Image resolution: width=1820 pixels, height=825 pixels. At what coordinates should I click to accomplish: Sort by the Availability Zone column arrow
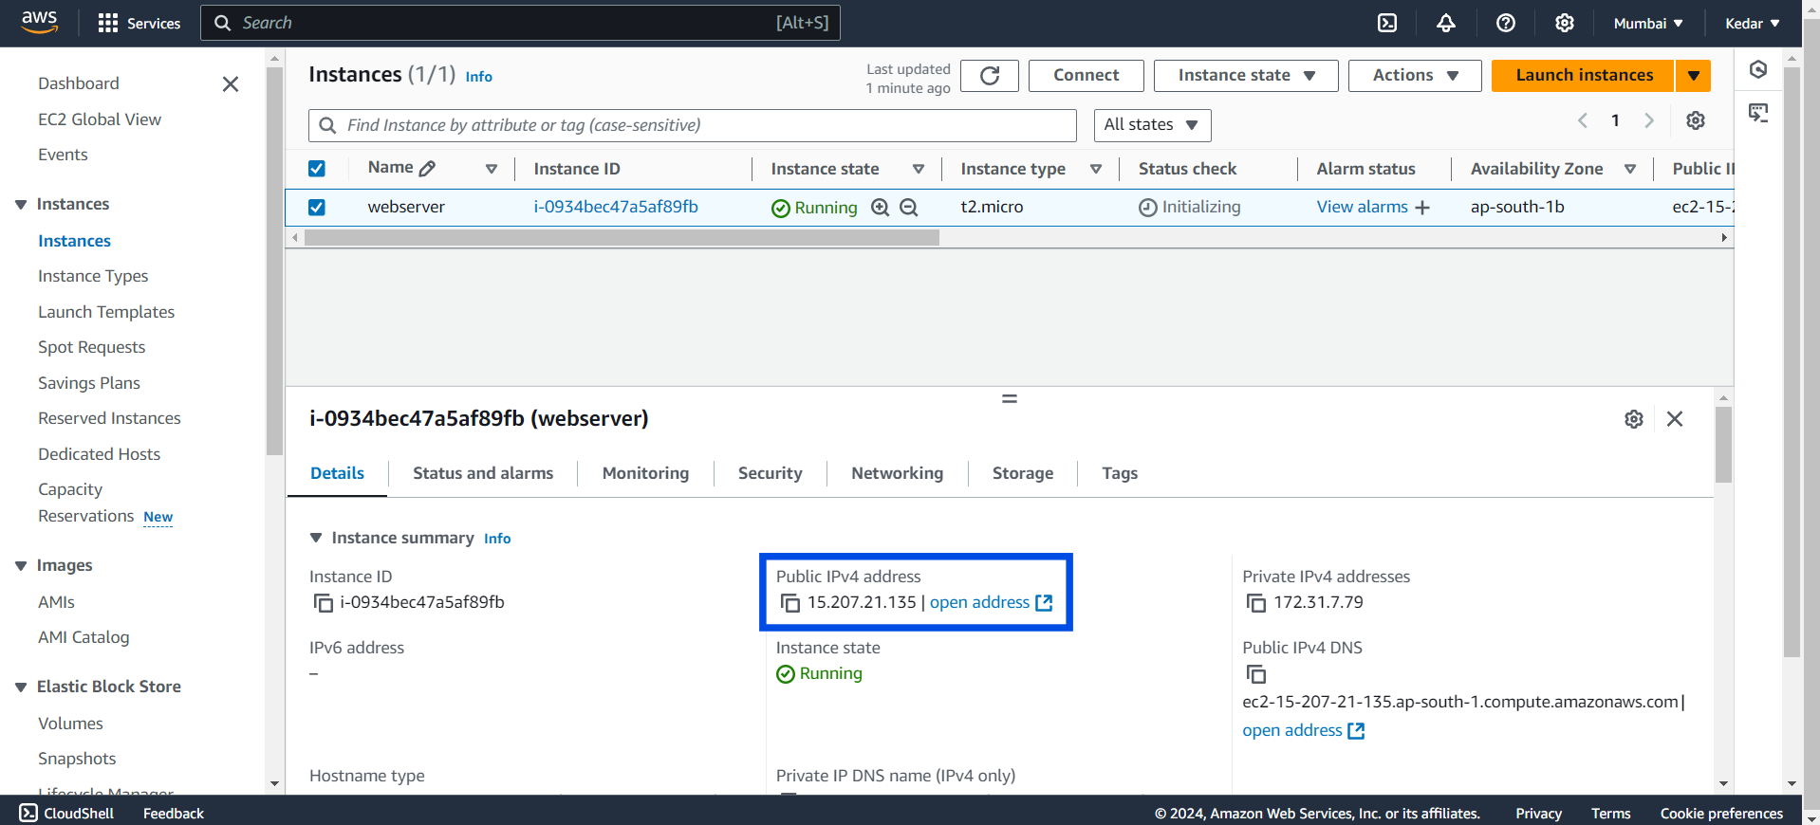[x=1630, y=169]
